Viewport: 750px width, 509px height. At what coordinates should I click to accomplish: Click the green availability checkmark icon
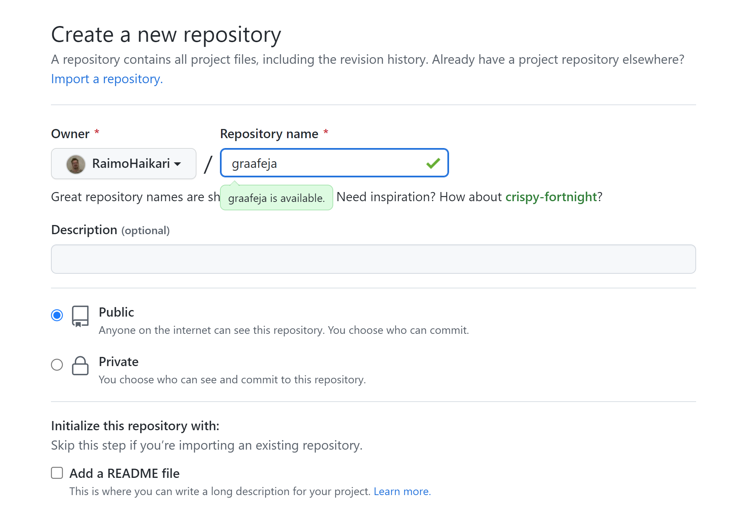point(433,163)
